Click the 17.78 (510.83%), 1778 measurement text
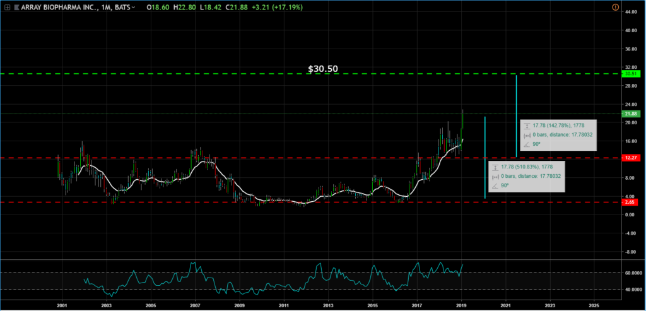 [527, 167]
